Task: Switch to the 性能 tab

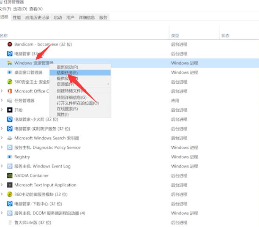Action: (17, 17)
